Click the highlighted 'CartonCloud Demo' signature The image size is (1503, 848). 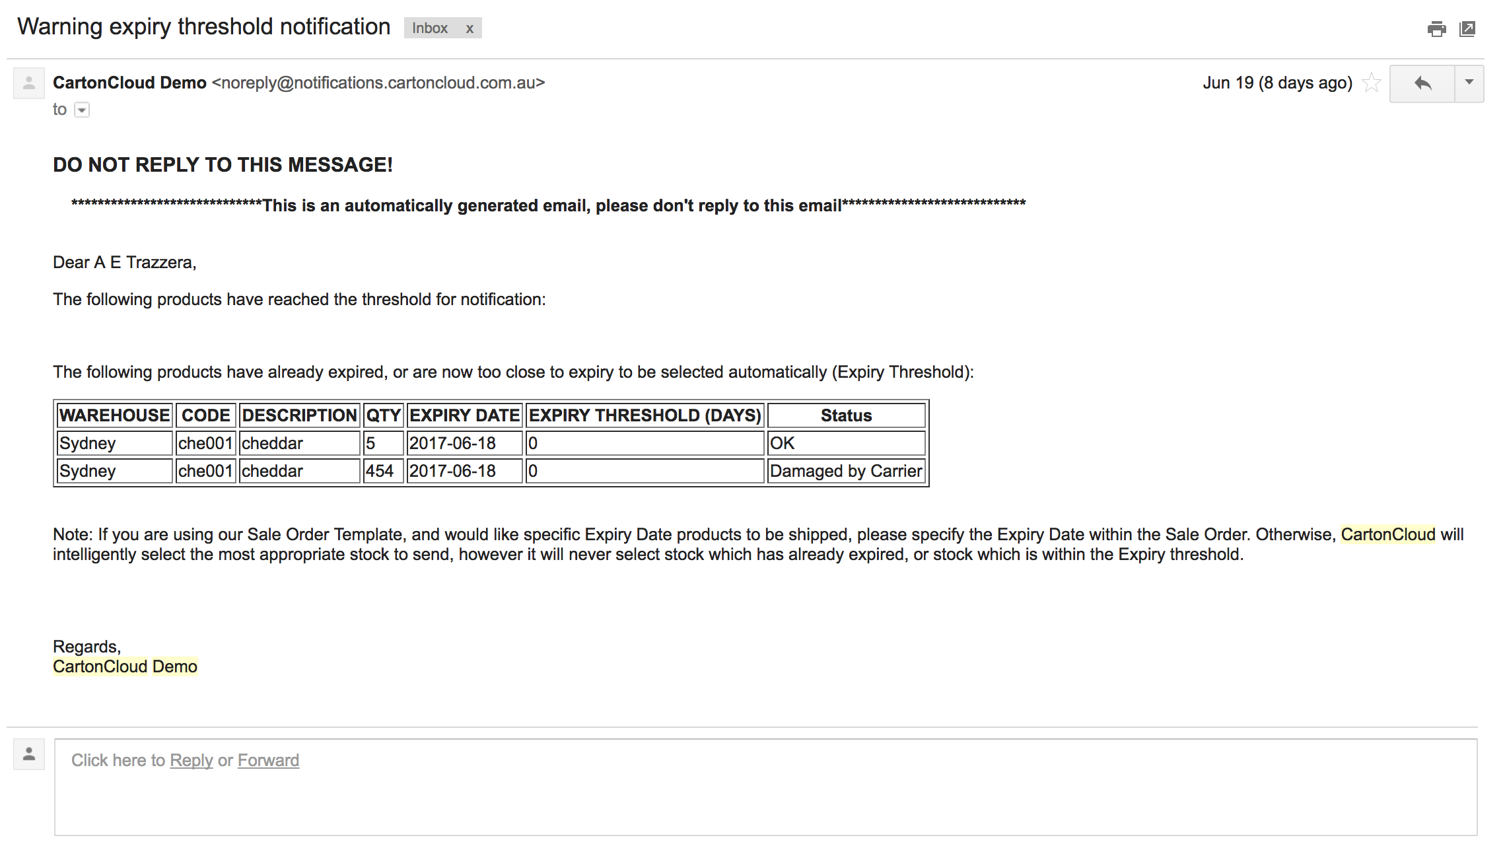tap(125, 666)
